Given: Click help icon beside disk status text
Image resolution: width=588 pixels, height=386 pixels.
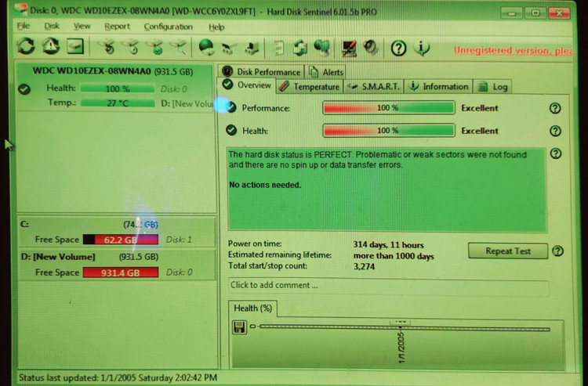Looking at the screenshot, I should (556, 153).
